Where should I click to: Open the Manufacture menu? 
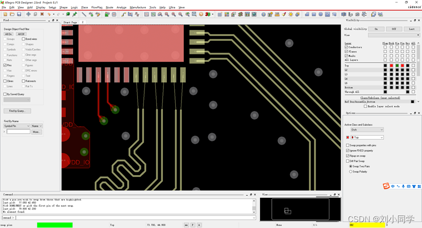(138, 7)
